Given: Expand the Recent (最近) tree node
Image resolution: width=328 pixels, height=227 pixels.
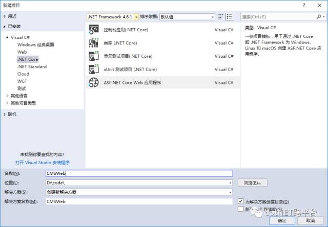Looking at the screenshot, I should click(5, 16).
